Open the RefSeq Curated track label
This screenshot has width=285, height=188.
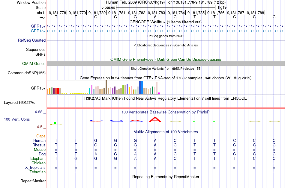coord(32,40)
